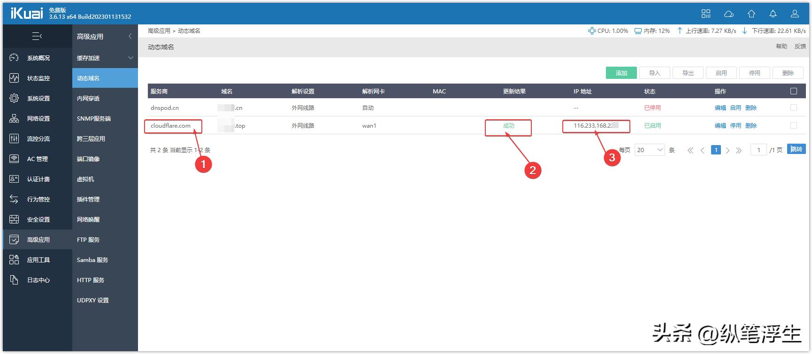Click the 状态监控 waveform icon

pos(14,78)
